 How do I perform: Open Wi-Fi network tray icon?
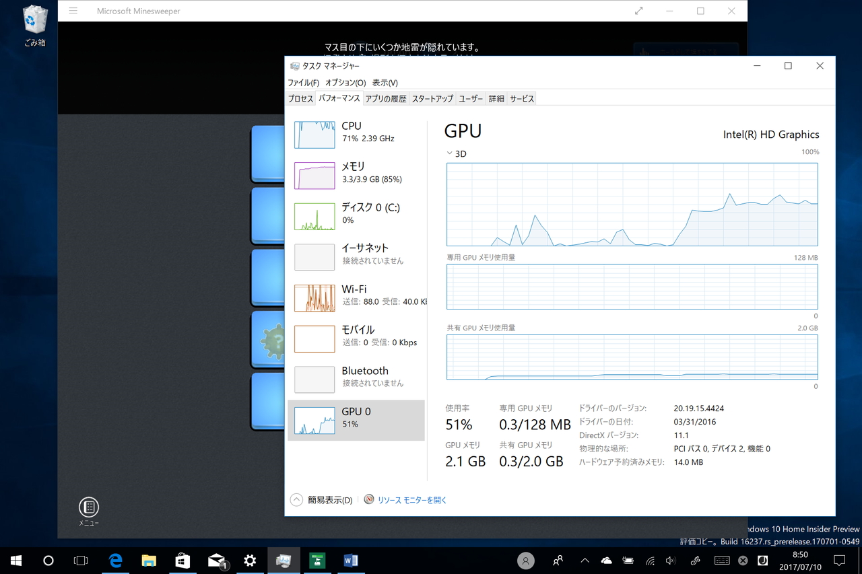[650, 561]
